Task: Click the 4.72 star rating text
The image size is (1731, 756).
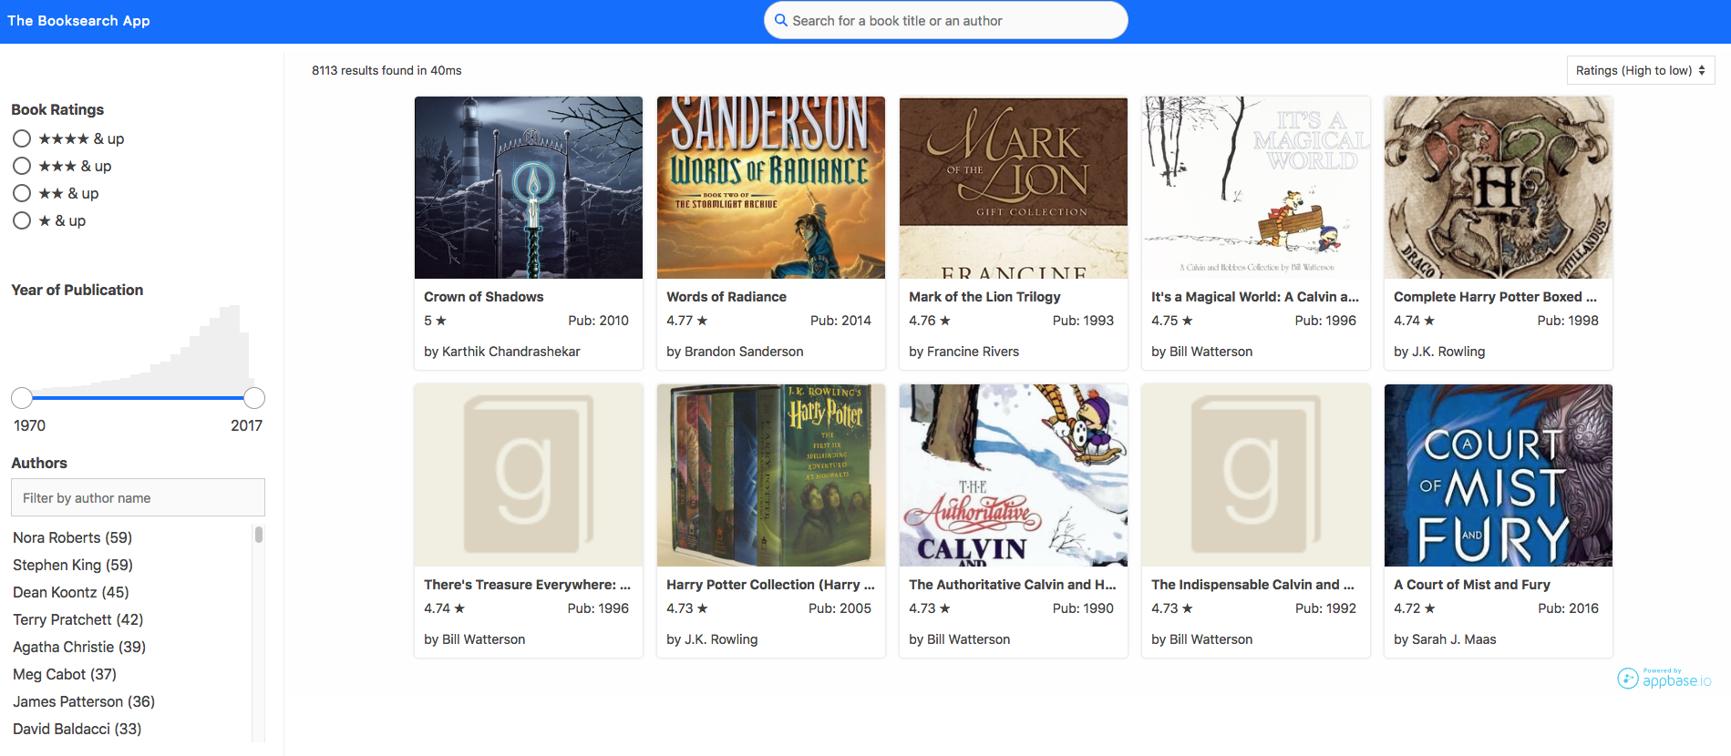Action: click(1415, 608)
